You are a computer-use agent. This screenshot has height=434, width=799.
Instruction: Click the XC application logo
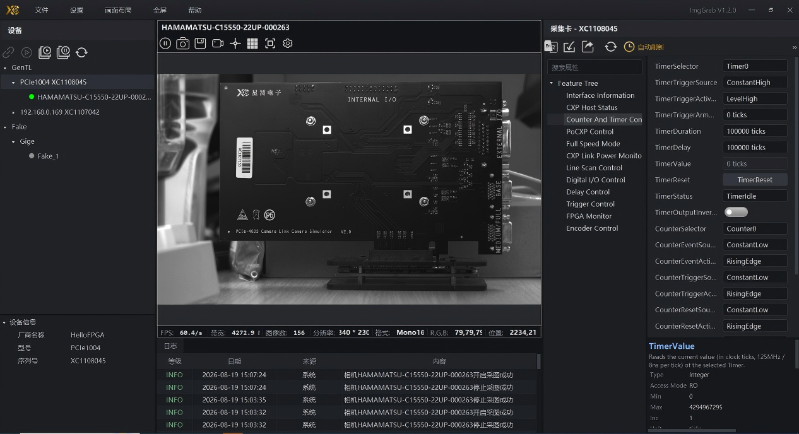pos(13,10)
